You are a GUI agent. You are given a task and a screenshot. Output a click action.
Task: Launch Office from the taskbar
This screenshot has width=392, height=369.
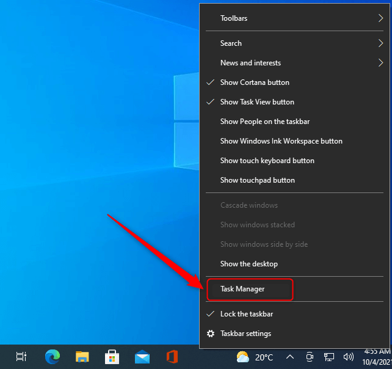(x=172, y=356)
